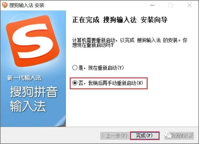Click the blue sidebar banner image
199x144 pixels.
tap(33, 69)
